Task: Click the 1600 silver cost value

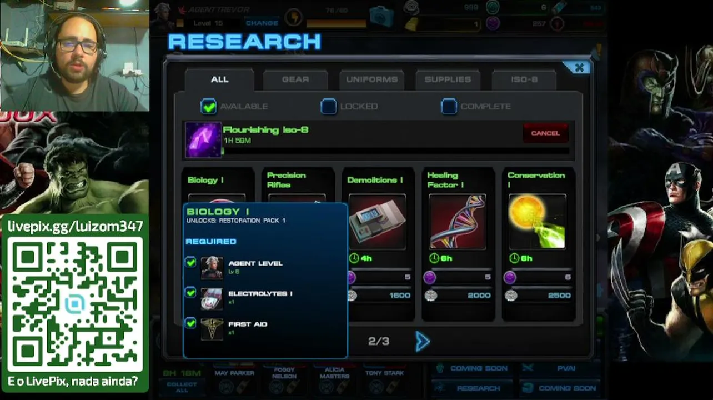Action: click(x=400, y=296)
